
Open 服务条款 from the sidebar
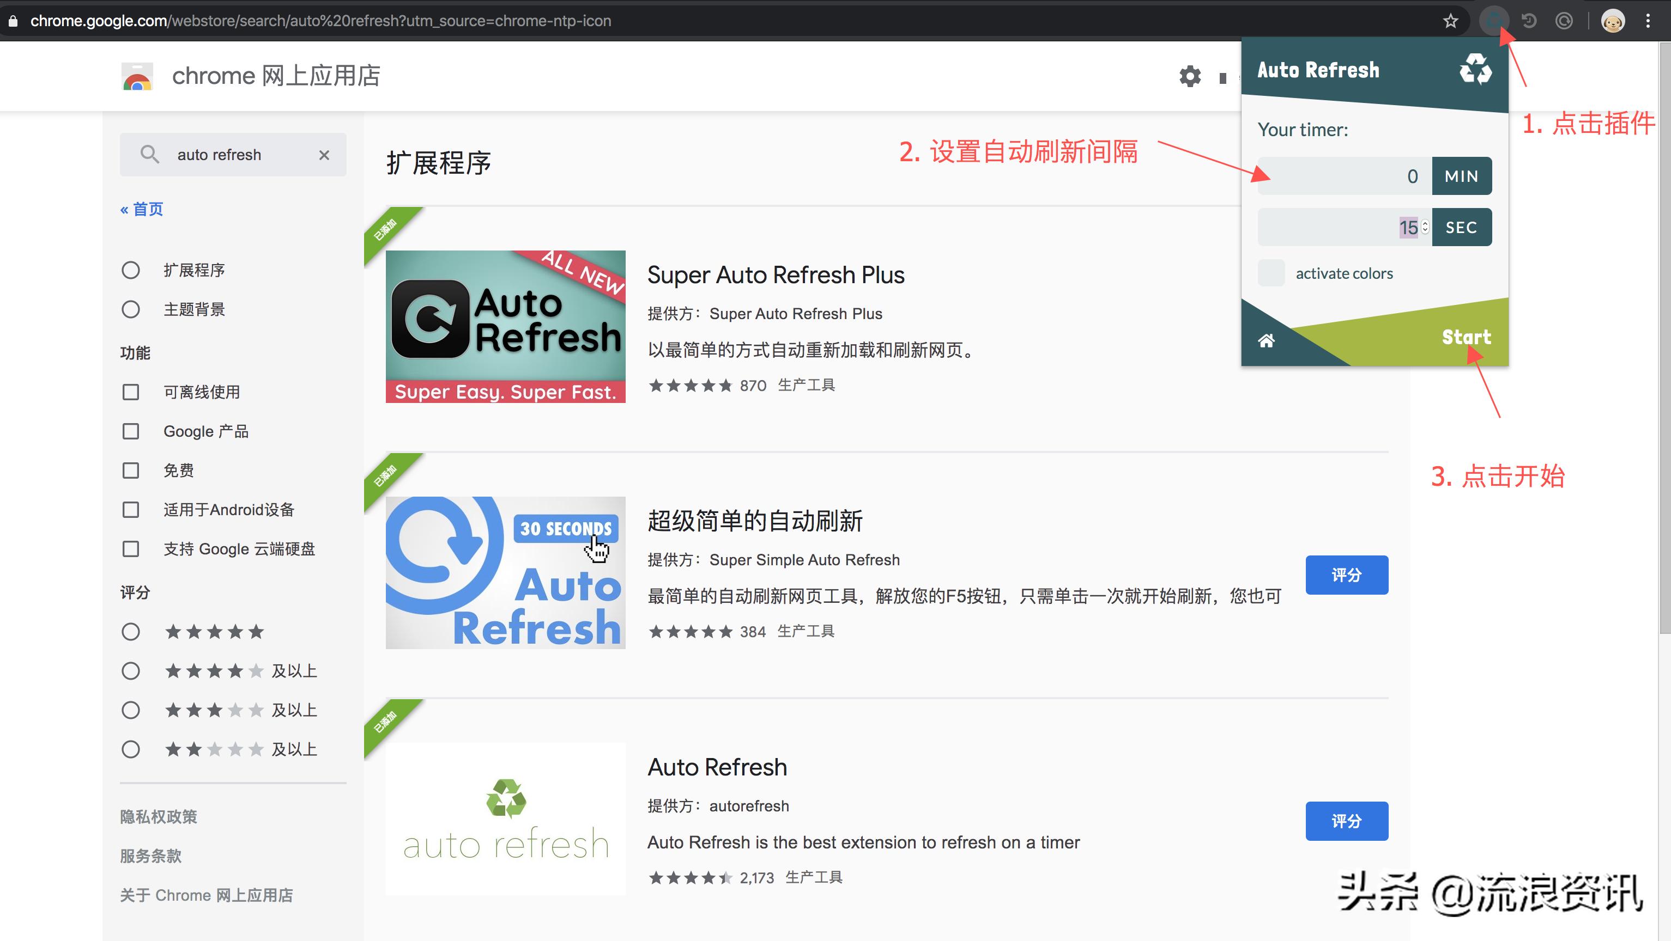pos(150,856)
